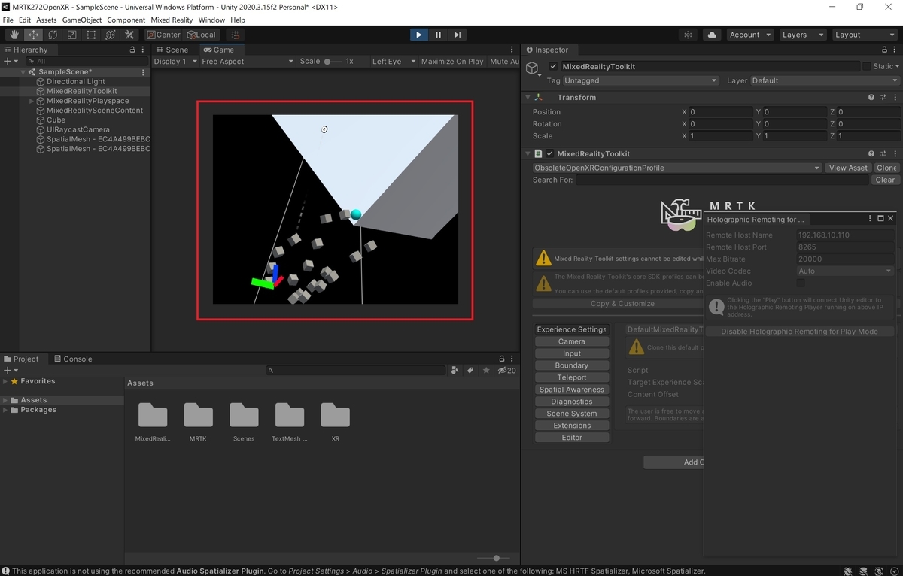Open custom editor tools
Image resolution: width=903 pixels, height=576 pixels.
click(129, 35)
